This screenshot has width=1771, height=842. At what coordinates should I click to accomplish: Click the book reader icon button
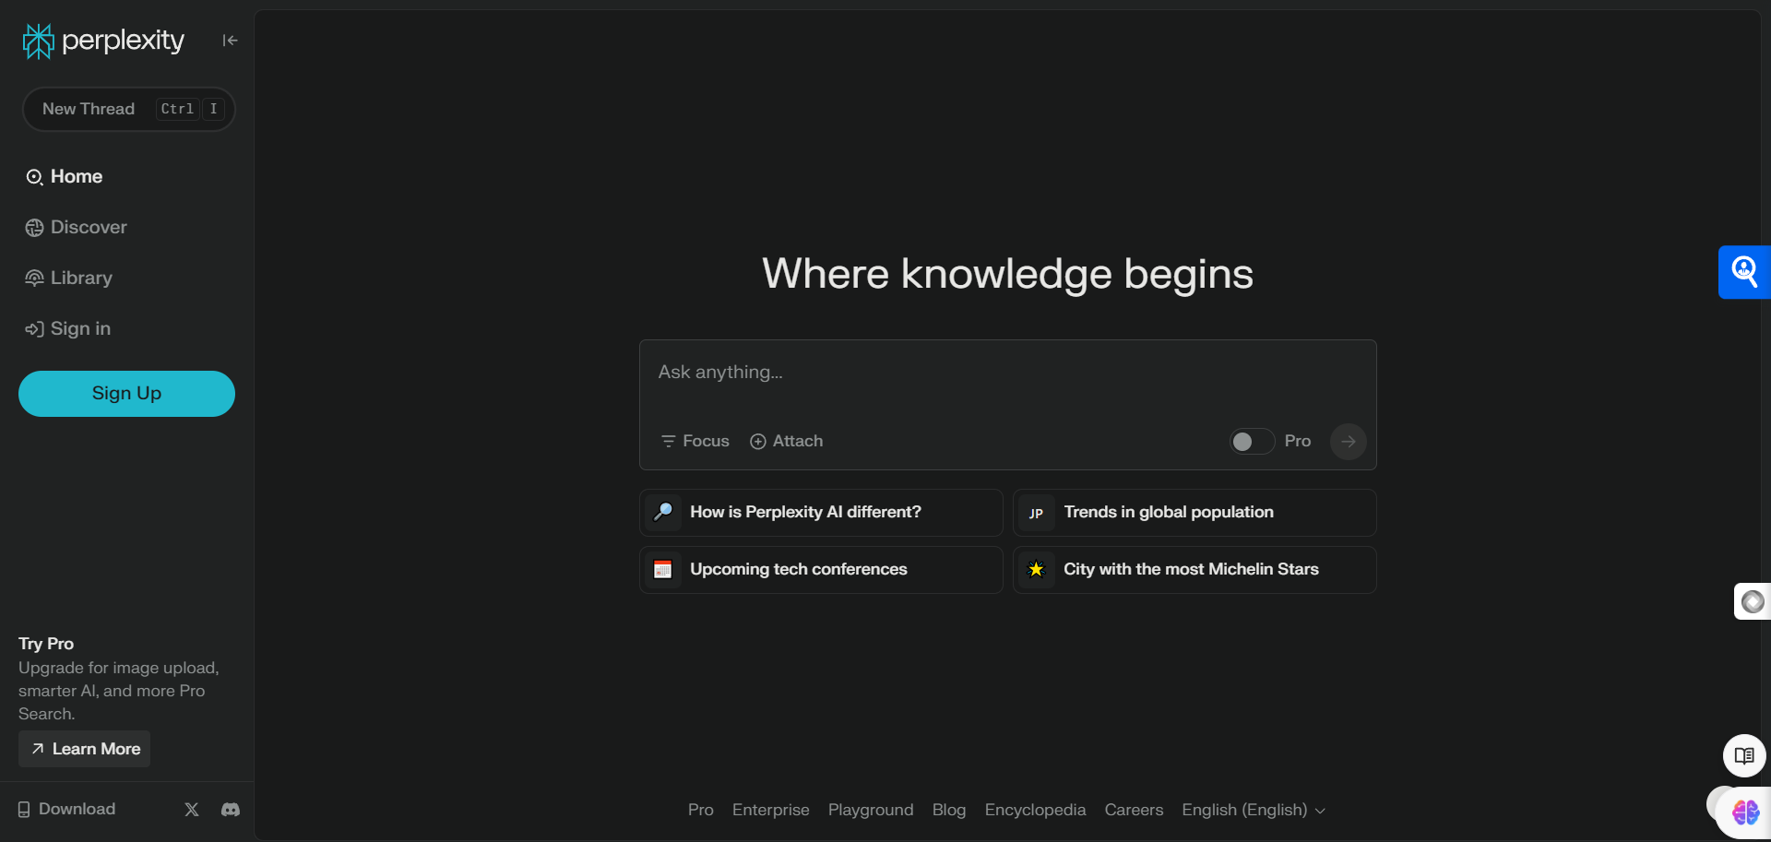pos(1744,756)
